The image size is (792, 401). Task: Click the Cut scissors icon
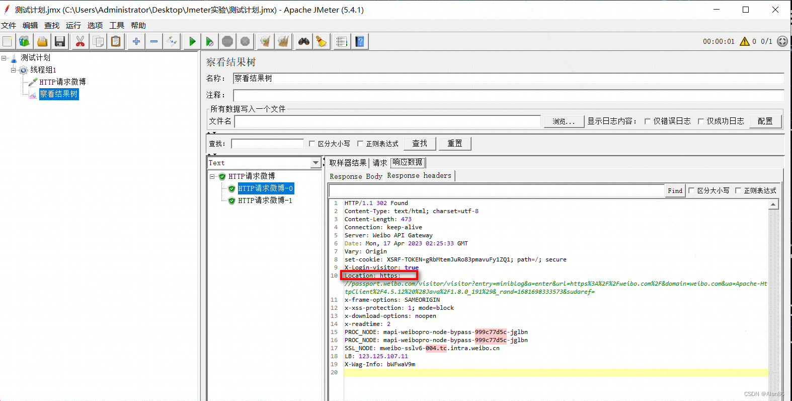point(80,41)
